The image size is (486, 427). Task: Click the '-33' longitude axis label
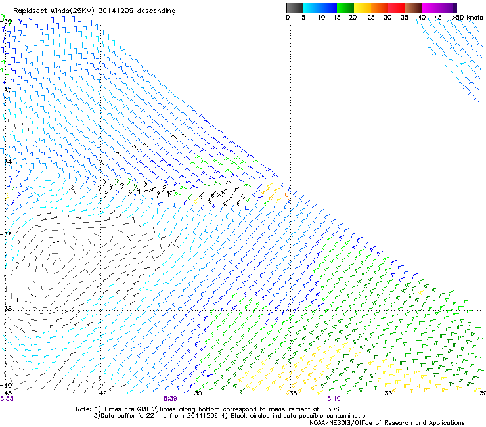point(386,393)
